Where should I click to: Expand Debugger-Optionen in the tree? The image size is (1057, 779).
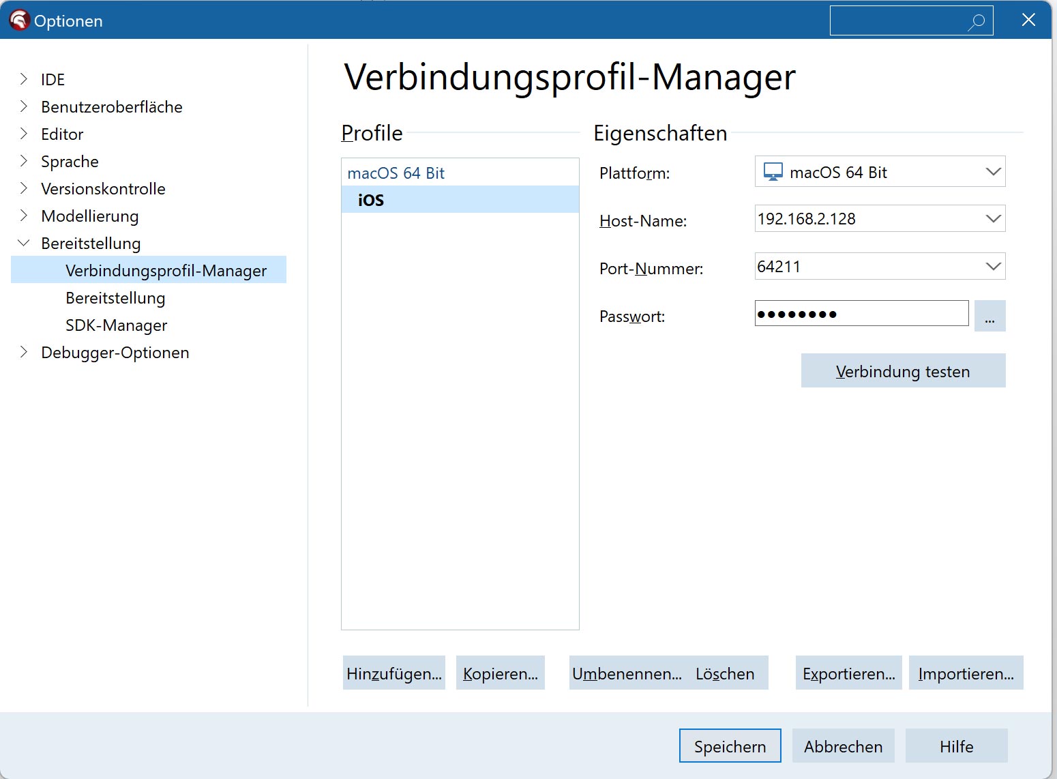(x=24, y=352)
